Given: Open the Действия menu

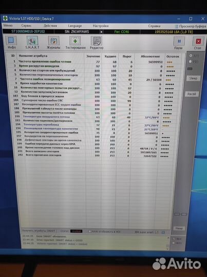Looking at the screenshot, I should pos(50,26).
